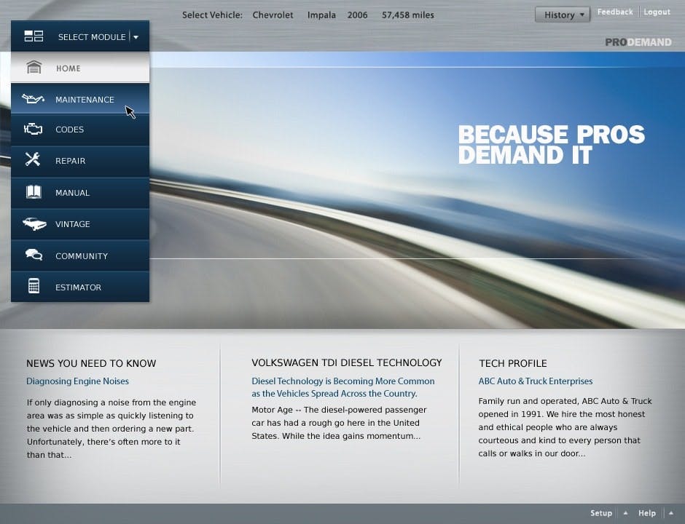685x524 pixels.
Task: Click the History button
Action: click(557, 14)
